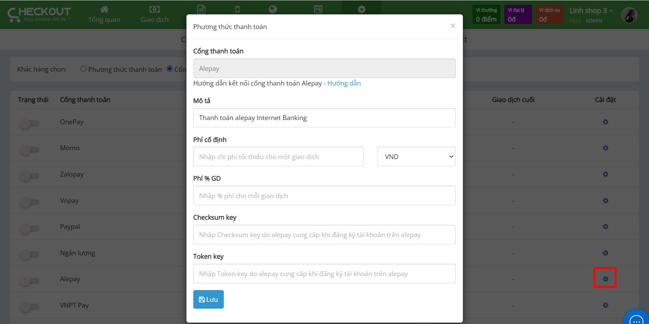Select Phương thức thanh toán radio option

click(x=83, y=69)
